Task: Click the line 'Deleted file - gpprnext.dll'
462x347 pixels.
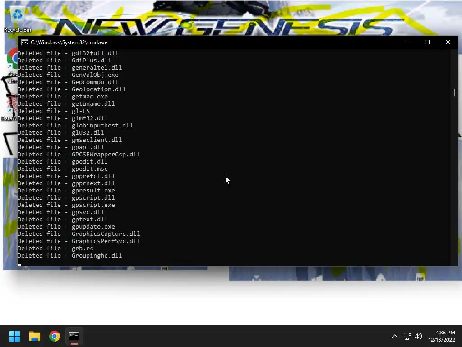Action: pos(66,183)
